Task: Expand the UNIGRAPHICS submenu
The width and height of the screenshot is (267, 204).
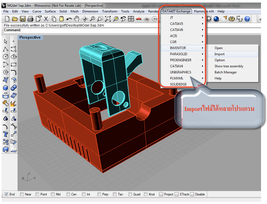Action: [x=183, y=72]
